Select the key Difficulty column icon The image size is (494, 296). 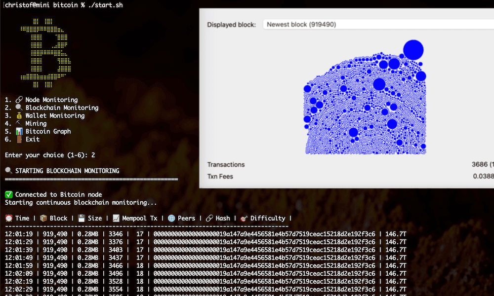coord(245,218)
